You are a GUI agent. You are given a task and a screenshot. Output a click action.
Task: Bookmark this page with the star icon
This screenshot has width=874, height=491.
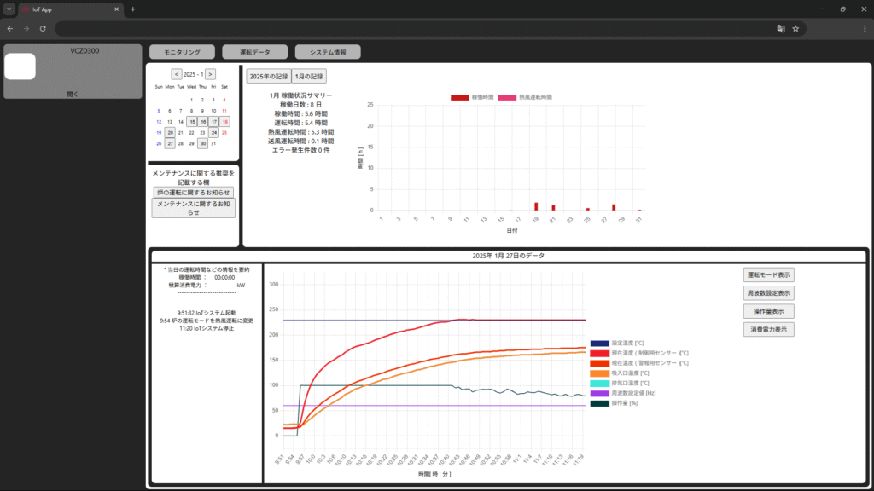coord(795,28)
